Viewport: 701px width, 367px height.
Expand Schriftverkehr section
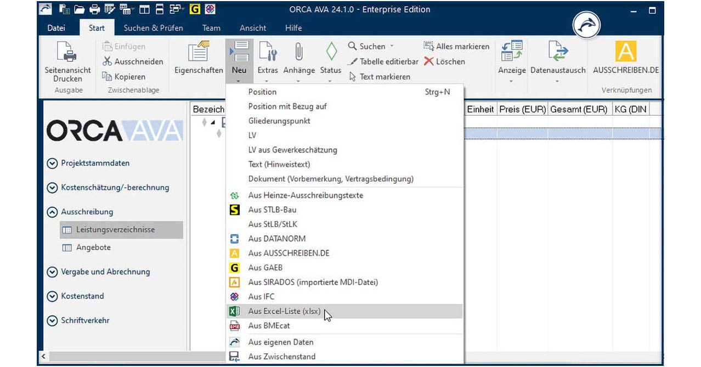(52, 320)
